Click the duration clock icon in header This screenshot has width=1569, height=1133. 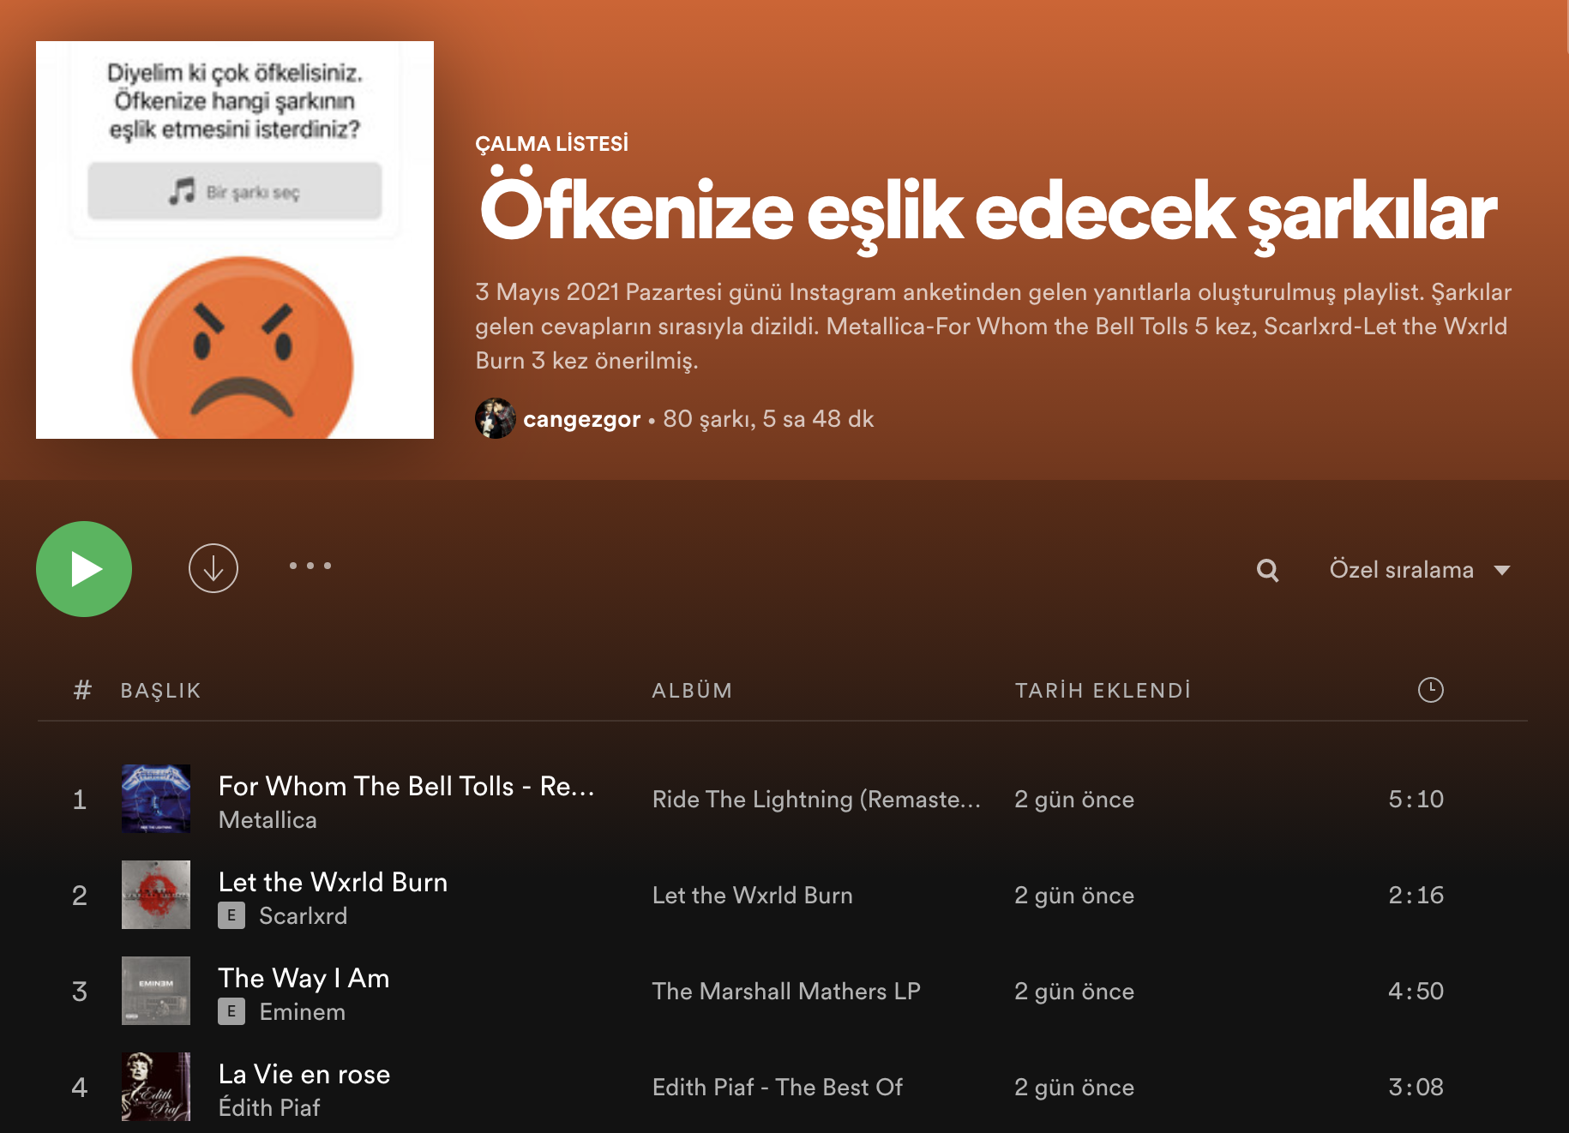point(1430,689)
